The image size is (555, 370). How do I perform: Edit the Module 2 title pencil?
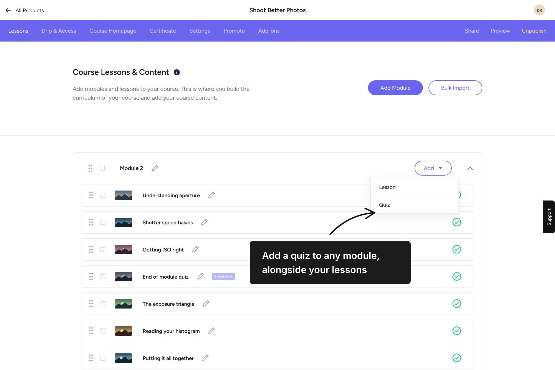click(x=155, y=168)
